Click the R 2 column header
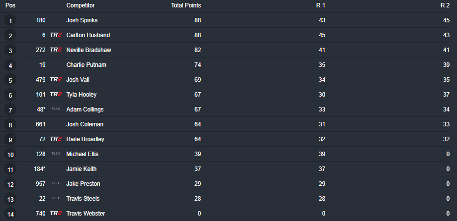 coord(445,5)
